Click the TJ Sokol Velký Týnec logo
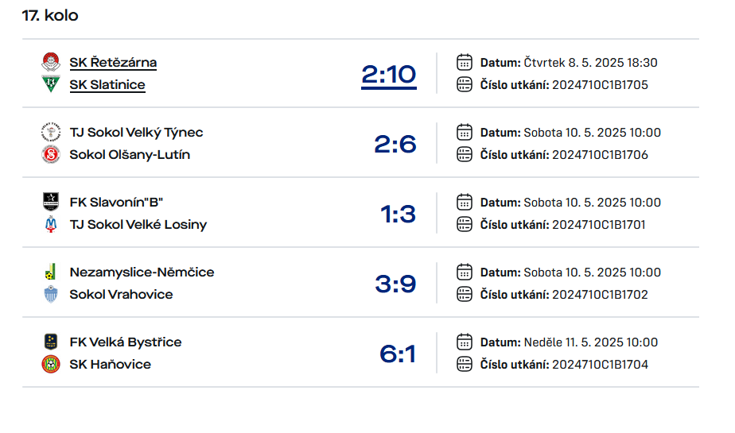735x433 pixels. coord(51,132)
